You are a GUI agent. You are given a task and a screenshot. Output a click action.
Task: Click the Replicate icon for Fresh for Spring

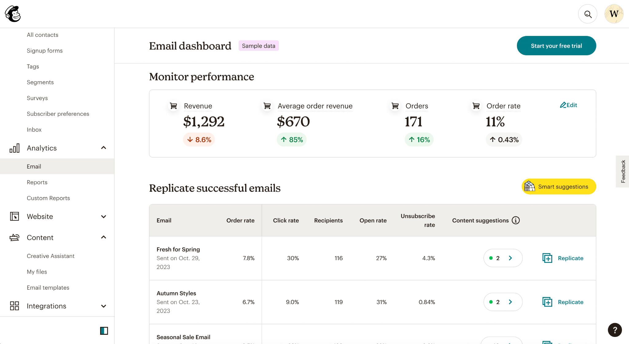[547, 258]
